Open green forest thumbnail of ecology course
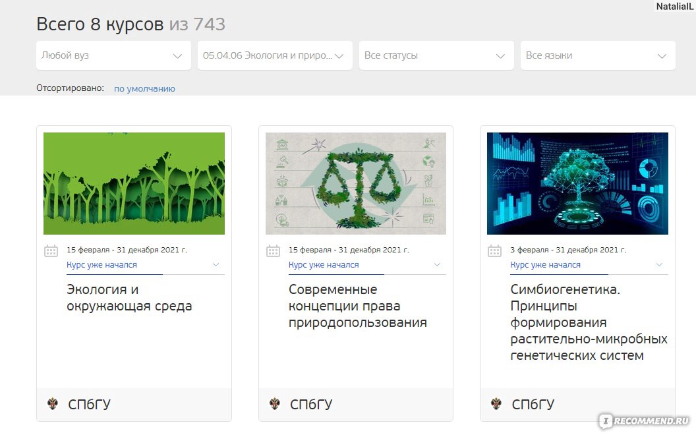The image size is (696, 435). tap(134, 183)
